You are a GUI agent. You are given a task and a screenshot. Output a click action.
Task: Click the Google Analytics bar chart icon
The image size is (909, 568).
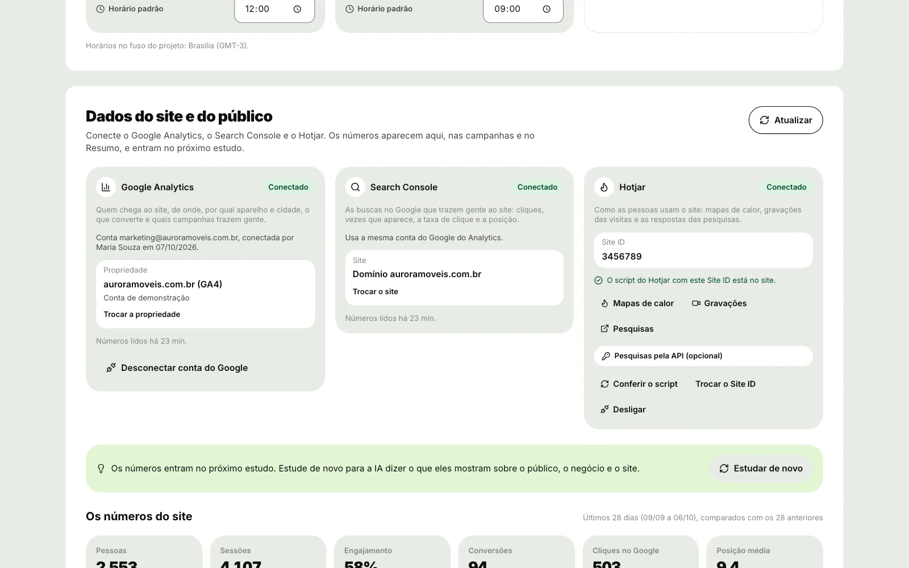click(106, 187)
